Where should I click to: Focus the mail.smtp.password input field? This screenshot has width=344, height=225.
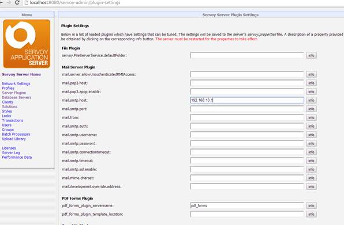247,143
